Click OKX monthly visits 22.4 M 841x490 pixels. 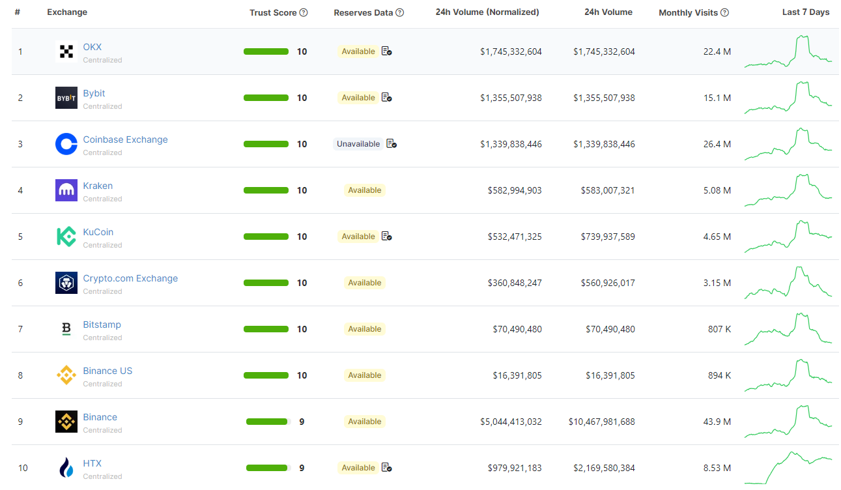717,51
